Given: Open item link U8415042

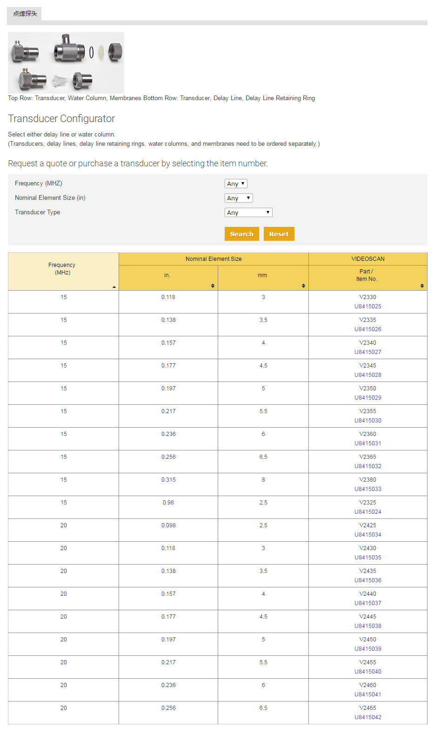Looking at the screenshot, I should [x=368, y=717].
